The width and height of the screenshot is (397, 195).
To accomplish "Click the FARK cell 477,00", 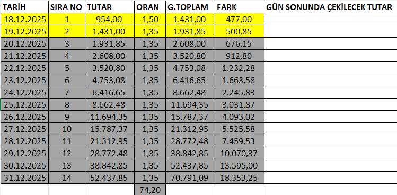I will click(x=240, y=19).
